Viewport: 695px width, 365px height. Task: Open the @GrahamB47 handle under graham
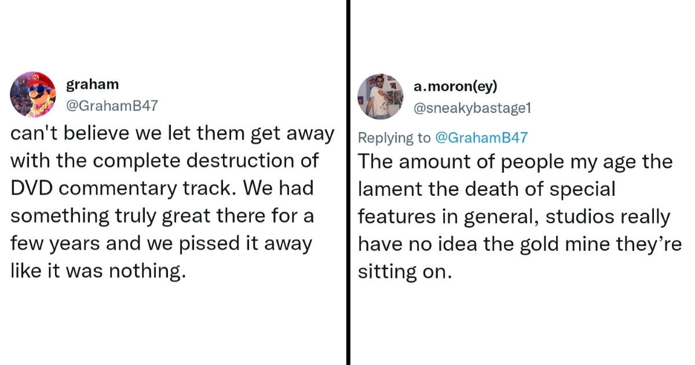point(112,105)
